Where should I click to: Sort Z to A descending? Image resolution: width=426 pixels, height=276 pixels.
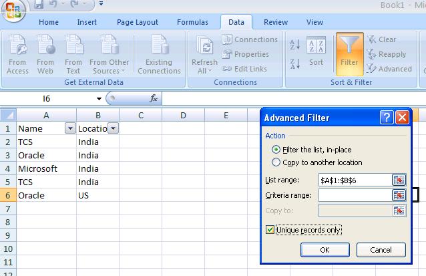tap(294, 64)
